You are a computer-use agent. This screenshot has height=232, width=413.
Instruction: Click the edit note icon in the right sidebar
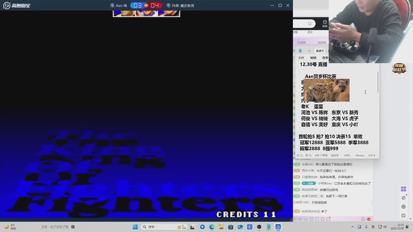(x=404, y=215)
